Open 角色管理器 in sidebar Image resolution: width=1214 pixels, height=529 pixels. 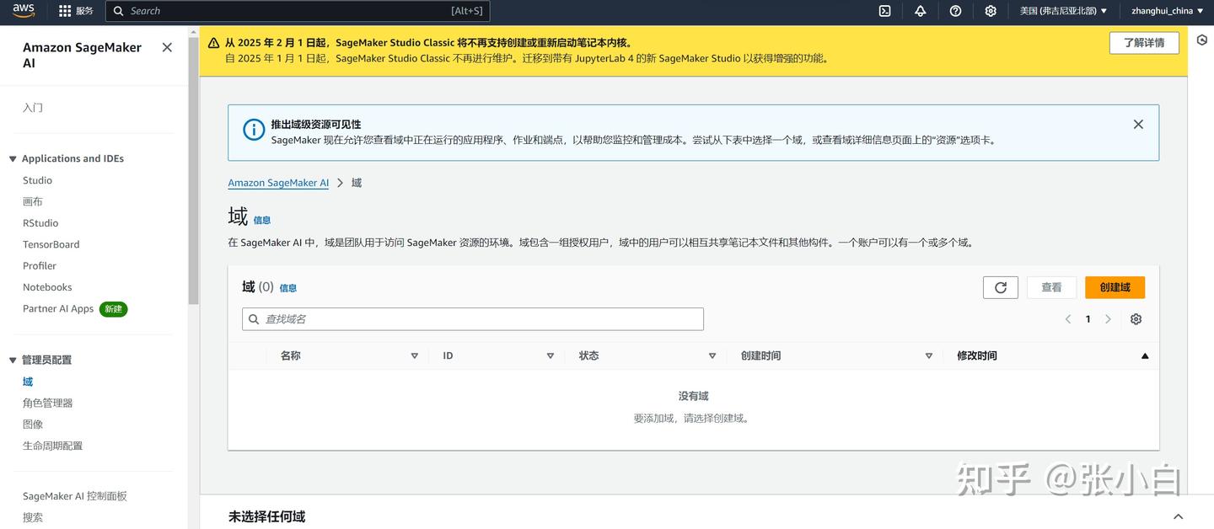tap(48, 403)
